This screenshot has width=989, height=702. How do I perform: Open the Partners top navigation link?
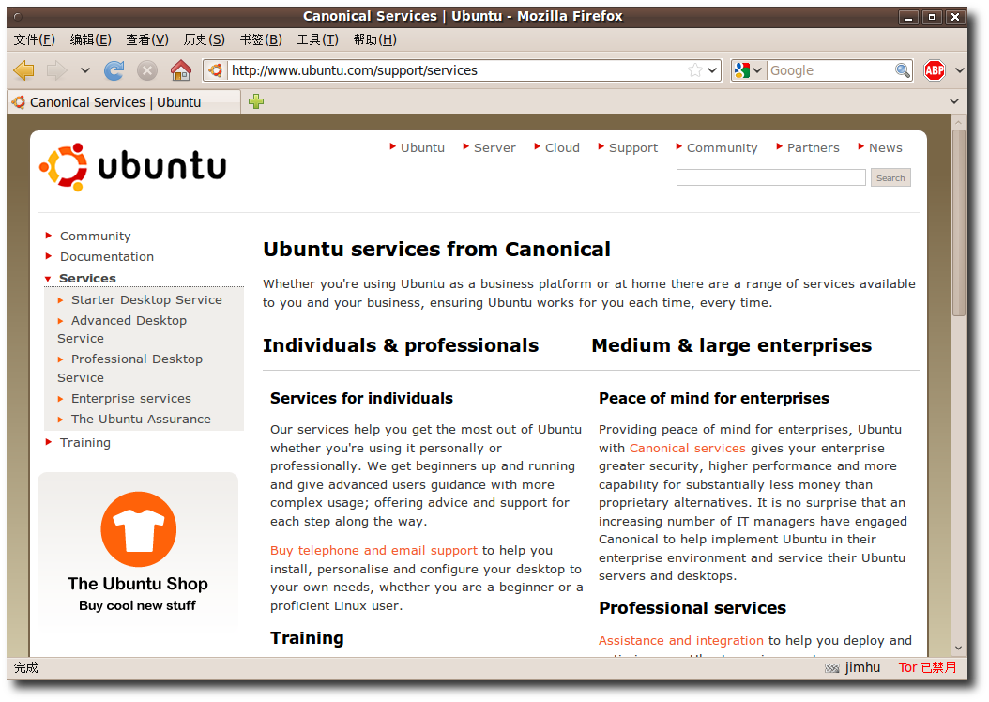click(x=813, y=147)
